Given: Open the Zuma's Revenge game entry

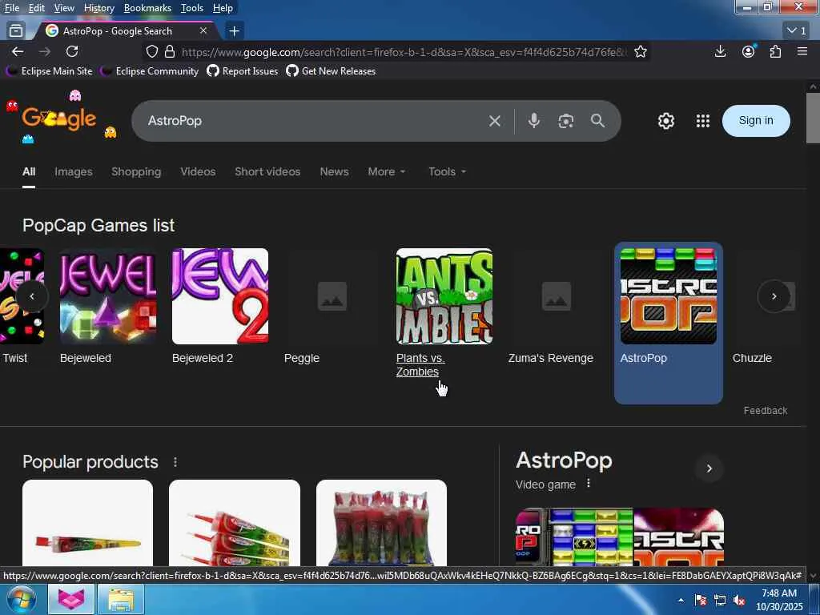Looking at the screenshot, I should click(556, 307).
